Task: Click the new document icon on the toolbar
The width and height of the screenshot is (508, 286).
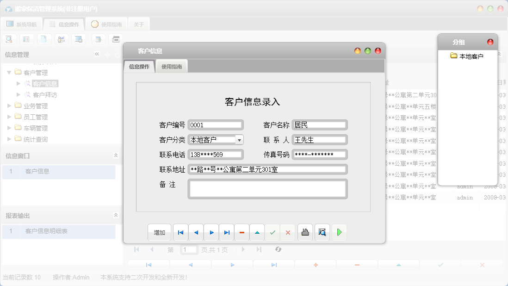Action: click(x=44, y=39)
